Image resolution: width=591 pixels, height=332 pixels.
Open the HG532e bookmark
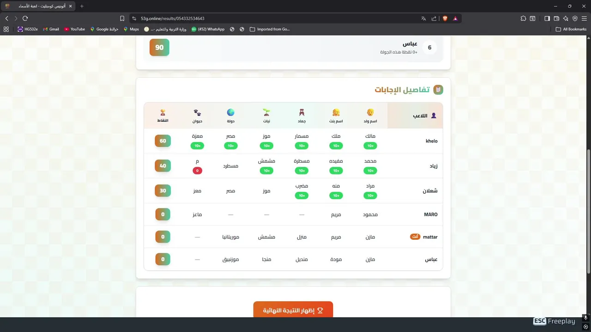[28, 29]
